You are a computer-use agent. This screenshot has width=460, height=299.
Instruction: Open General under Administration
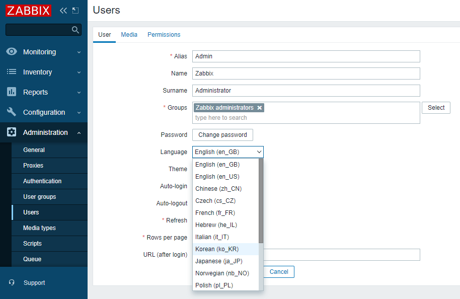click(49, 150)
